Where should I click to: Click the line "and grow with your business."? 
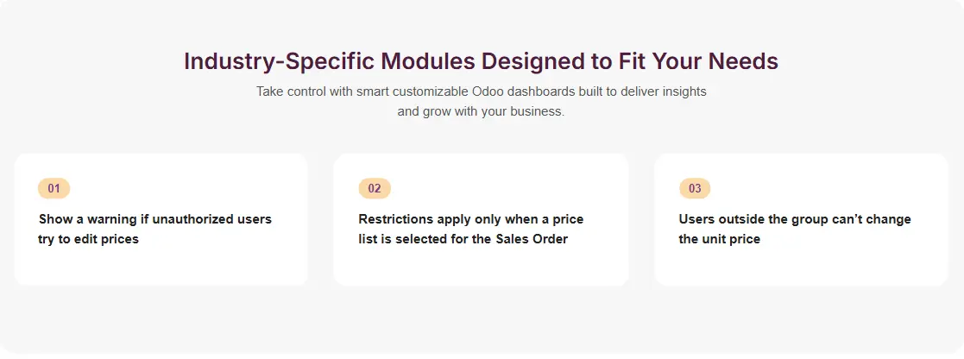481,111
